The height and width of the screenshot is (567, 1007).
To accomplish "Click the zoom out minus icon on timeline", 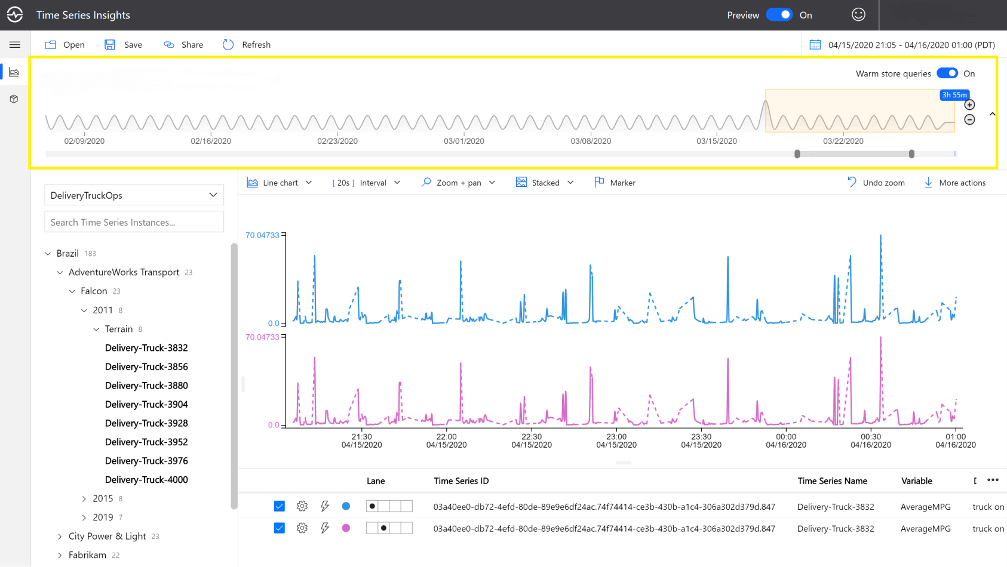I will tap(969, 120).
